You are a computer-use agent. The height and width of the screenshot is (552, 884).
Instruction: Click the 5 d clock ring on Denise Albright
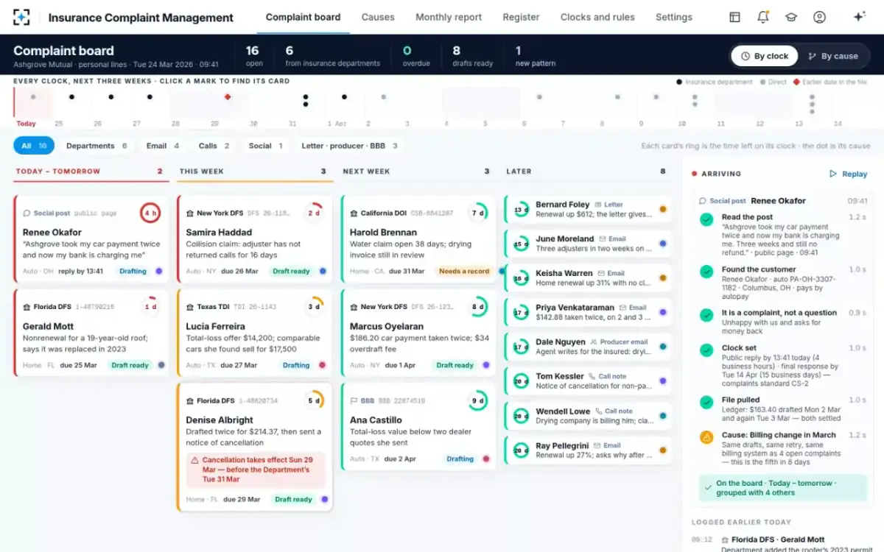314,400
